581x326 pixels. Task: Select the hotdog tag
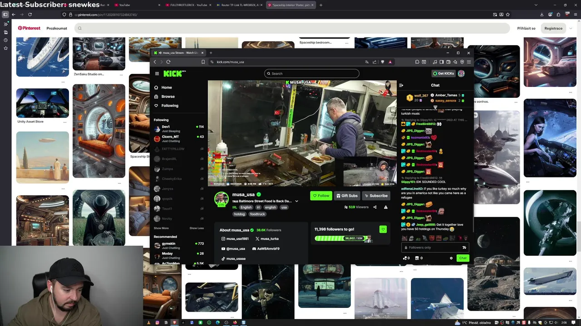pos(239,214)
